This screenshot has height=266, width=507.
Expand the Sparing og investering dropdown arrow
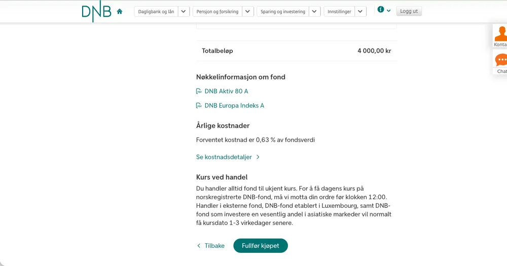[x=314, y=12]
